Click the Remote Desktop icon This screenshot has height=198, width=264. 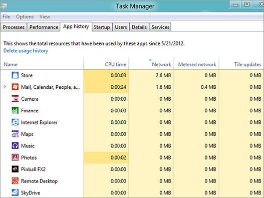(x=15, y=181)
